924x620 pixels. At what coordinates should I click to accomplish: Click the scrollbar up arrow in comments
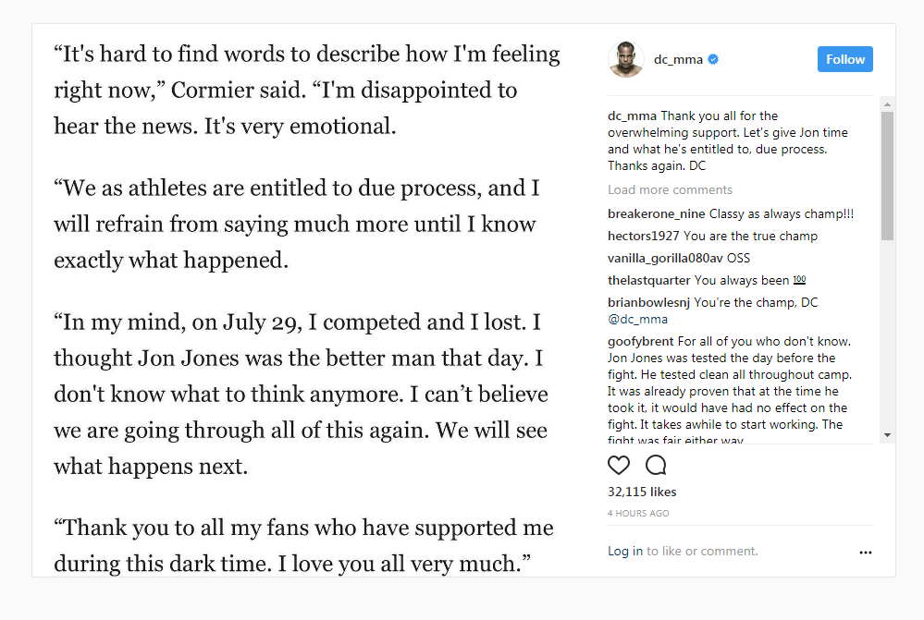point(887,104)
